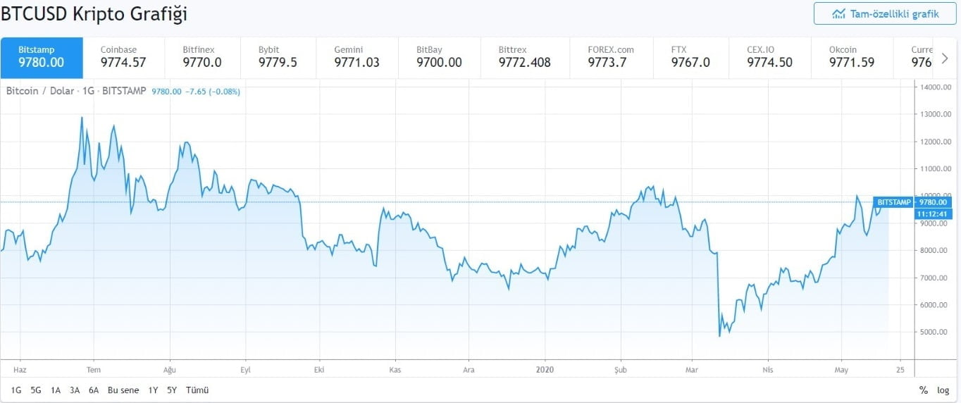The height and width of the screenshot is (403, 961).
Task: Select the Okcoin exchange tab
Action: coord(851,57)
